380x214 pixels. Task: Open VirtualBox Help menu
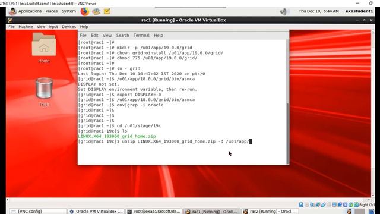tap(84, 27)
